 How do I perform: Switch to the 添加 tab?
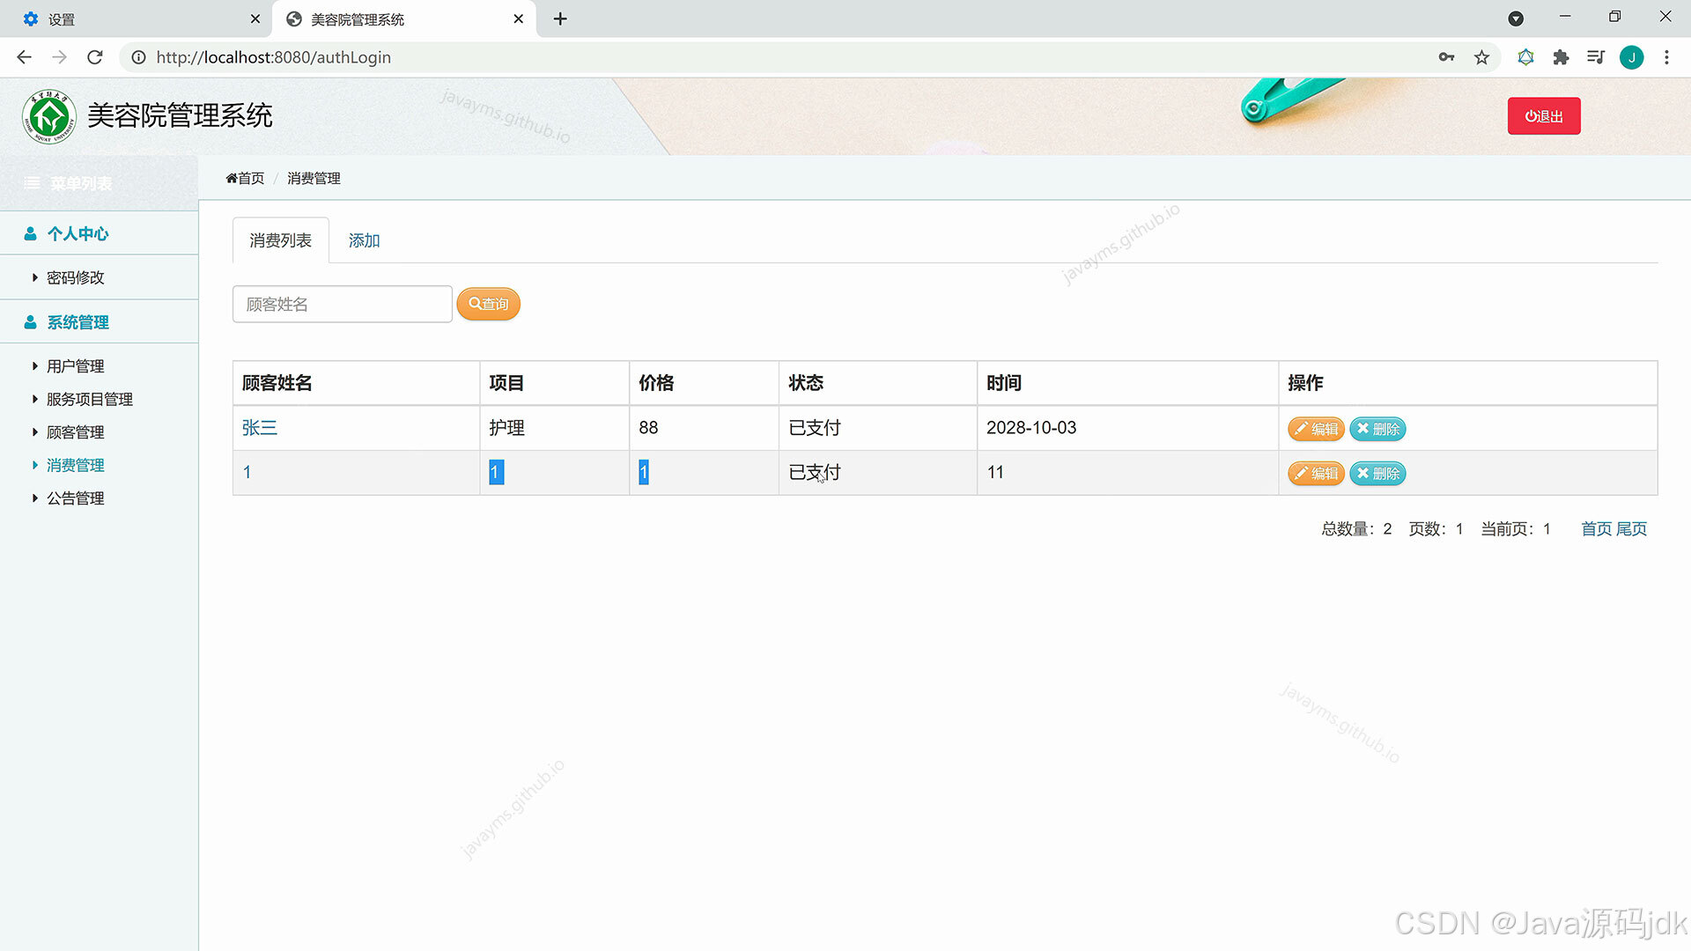tap(364, 240)
